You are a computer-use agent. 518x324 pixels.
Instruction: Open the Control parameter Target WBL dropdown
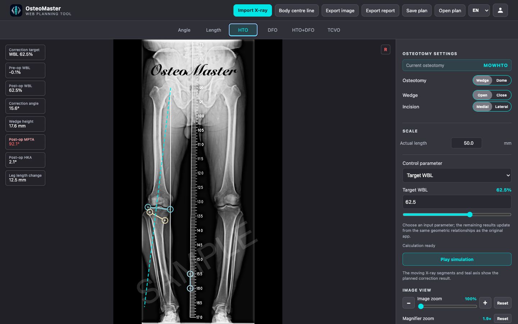pyautogui.click(x=457, y=175)
